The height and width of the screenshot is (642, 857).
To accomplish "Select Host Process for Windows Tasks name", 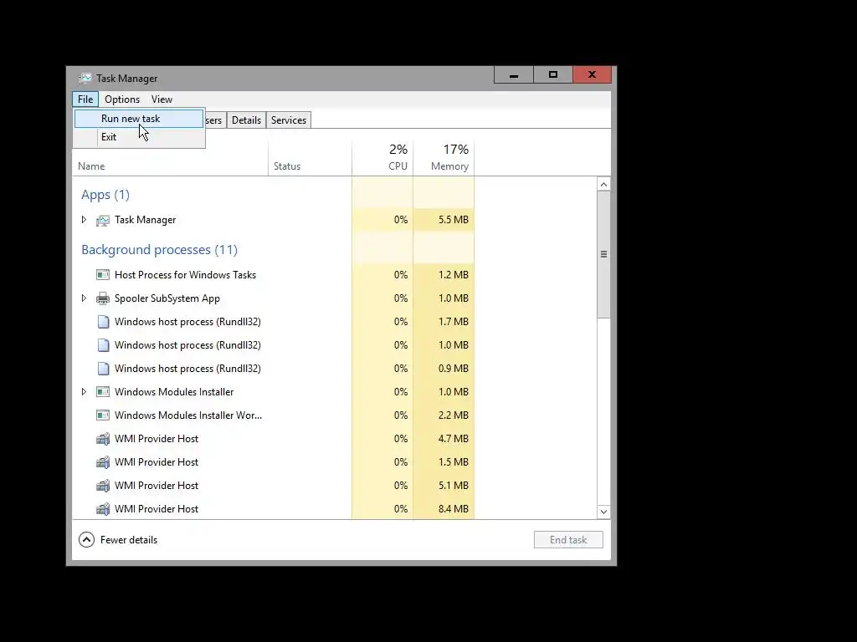I will (x=185, y=274).
